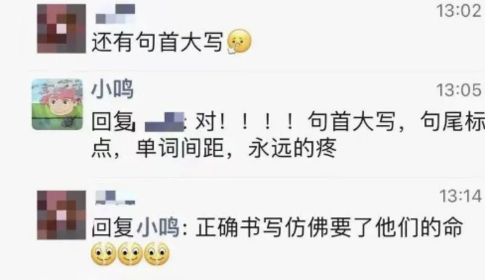Open the pixelated avatar beside the 13:14 message

click(x=61, y=215)
